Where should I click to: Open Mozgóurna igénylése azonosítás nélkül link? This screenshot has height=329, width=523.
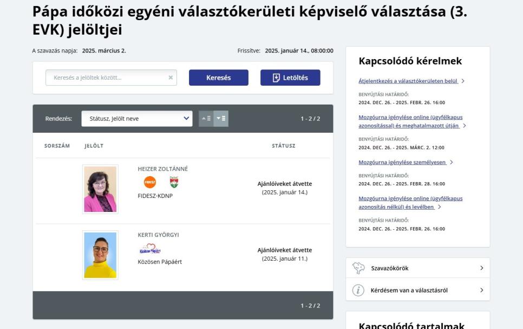pyautogui.click(x=410, y=203)
